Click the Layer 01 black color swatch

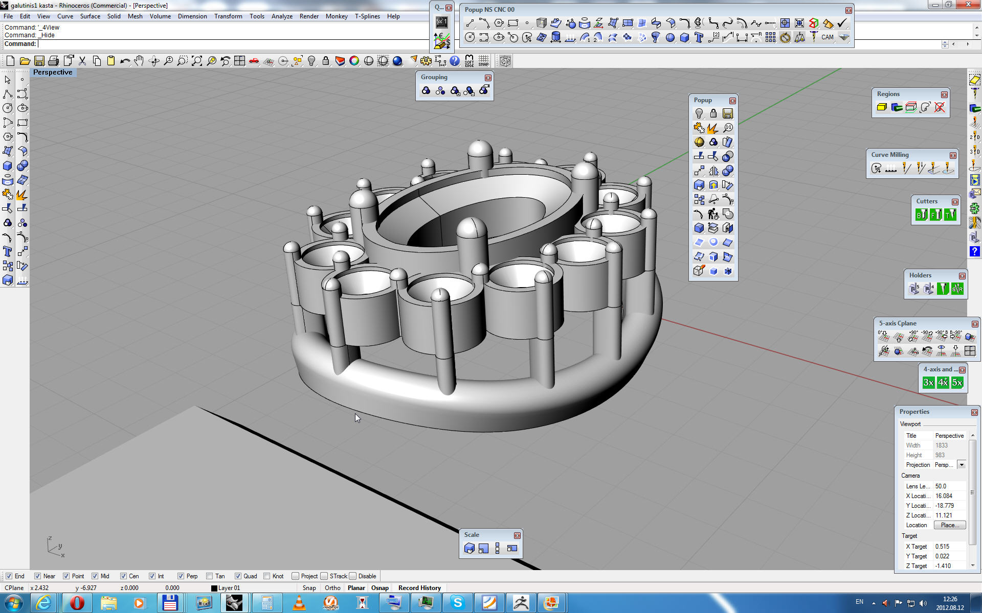(214, 588)
